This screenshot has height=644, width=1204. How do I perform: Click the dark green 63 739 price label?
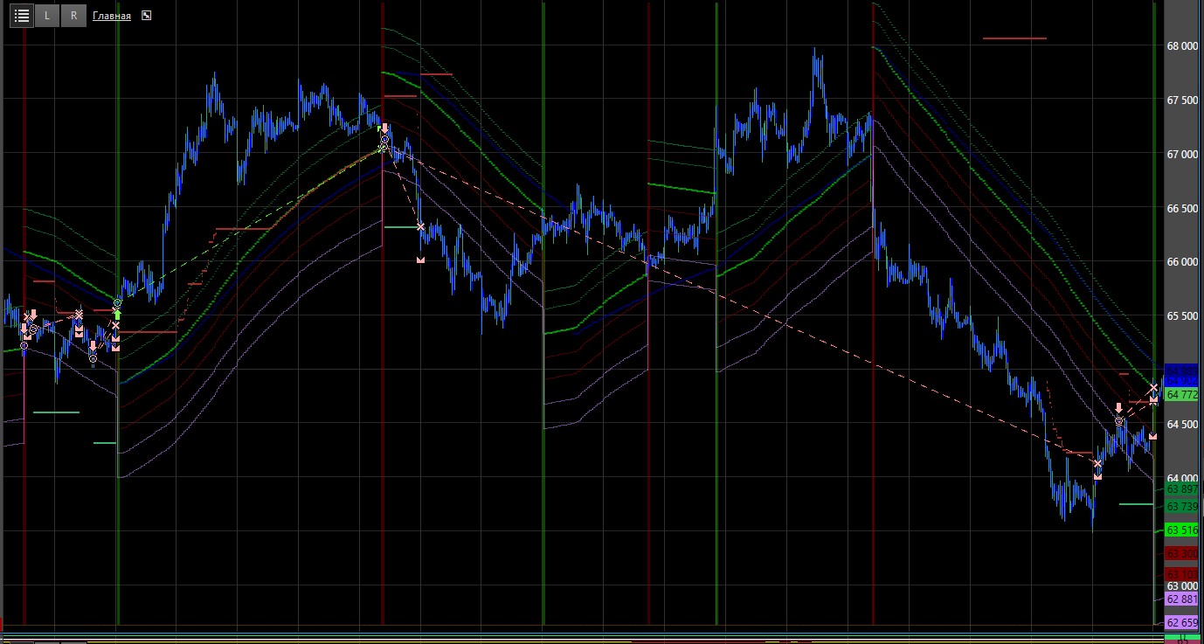click(1182, 507)
